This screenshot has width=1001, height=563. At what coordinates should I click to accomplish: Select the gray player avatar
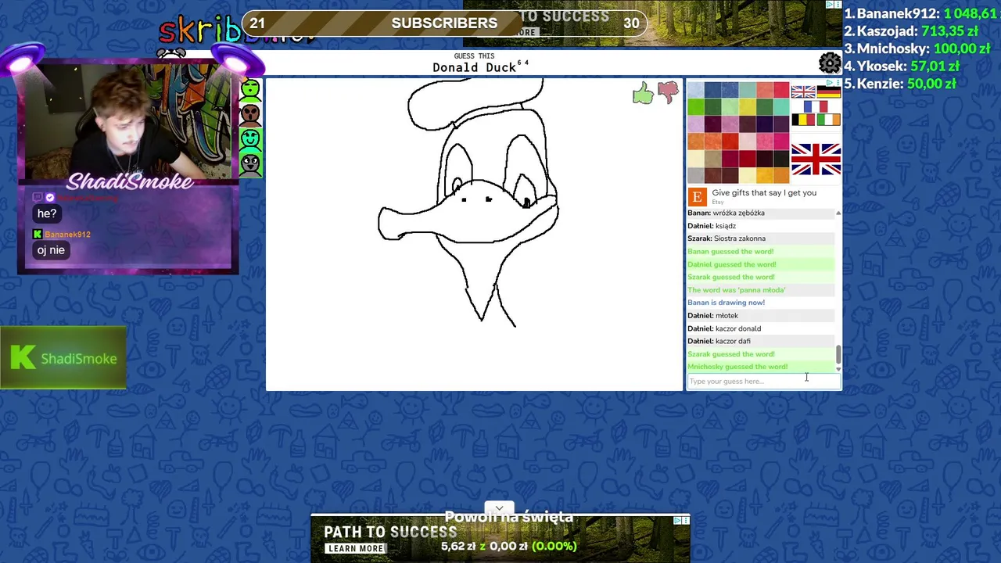click(250, 165)
